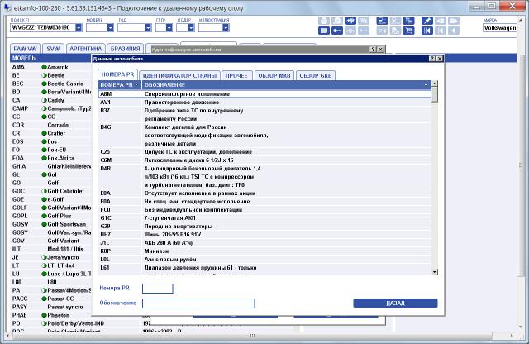The image size is (529, 344).
Task: Select the C6M alloy wheels row
Action: pos(264,160)
